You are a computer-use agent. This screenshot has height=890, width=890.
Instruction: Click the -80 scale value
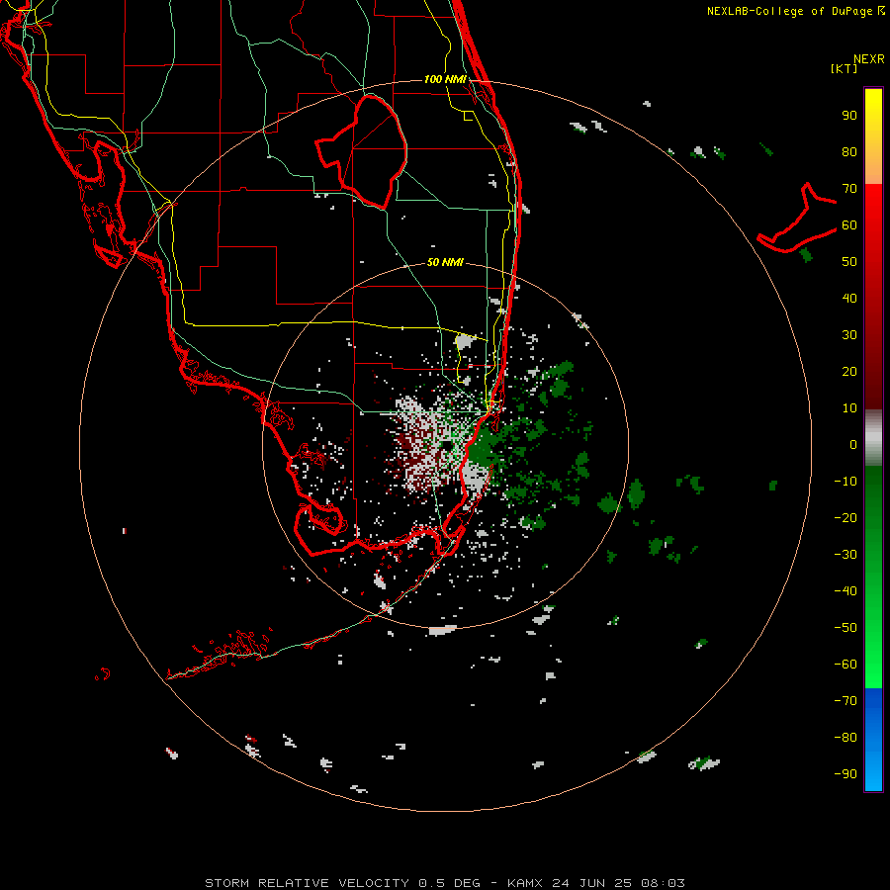[845, 738]
